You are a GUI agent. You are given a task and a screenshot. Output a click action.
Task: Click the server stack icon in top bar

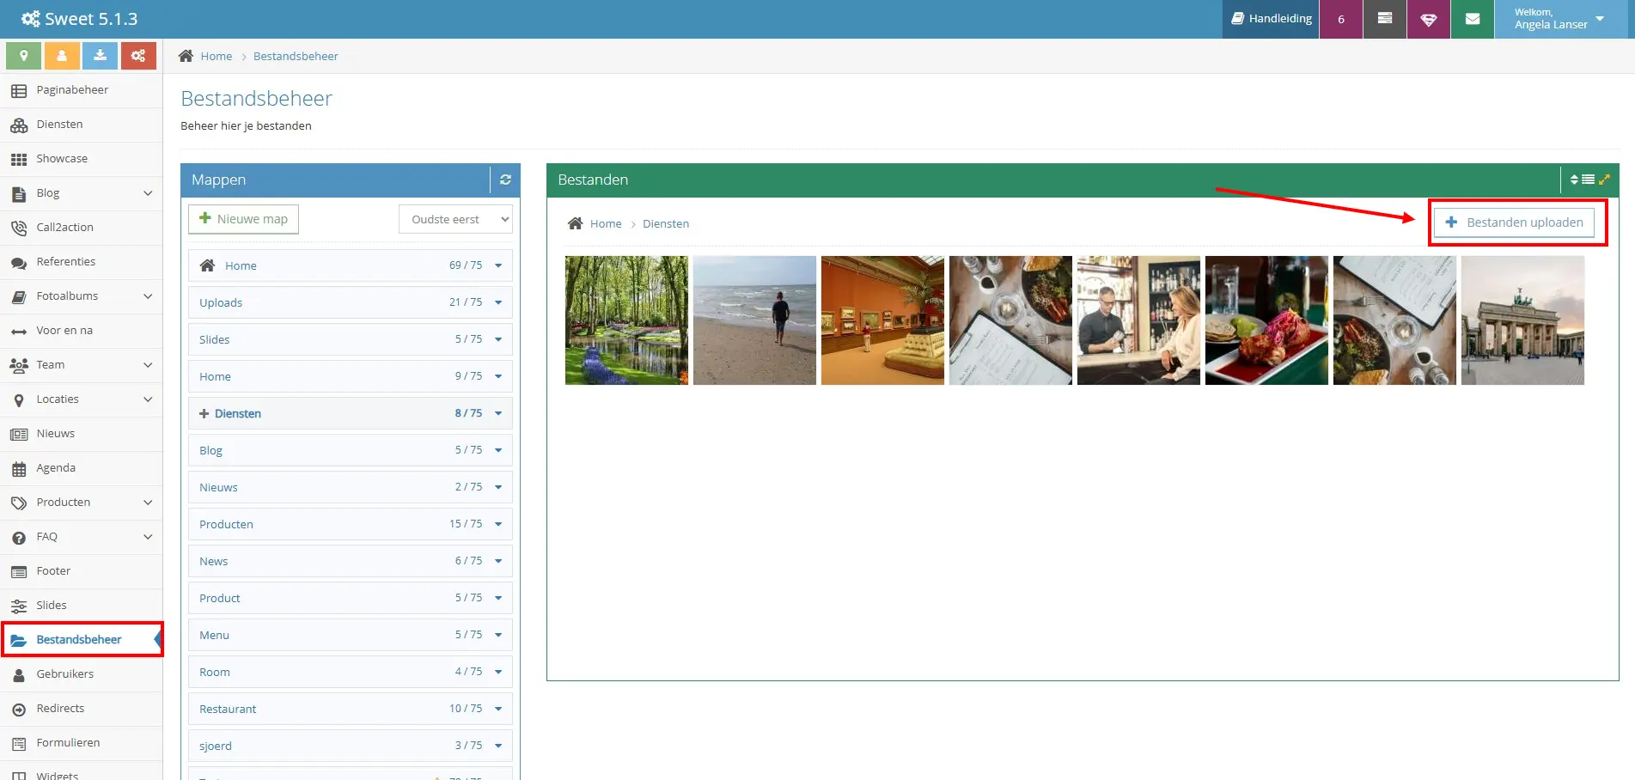(1385, 19)
